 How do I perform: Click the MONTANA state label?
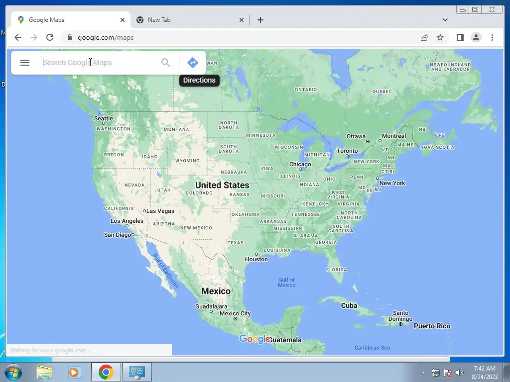(176, 129)
